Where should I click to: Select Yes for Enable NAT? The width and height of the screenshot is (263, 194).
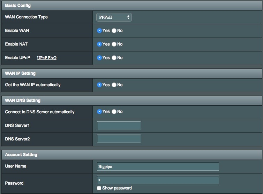tap(99, 44)
